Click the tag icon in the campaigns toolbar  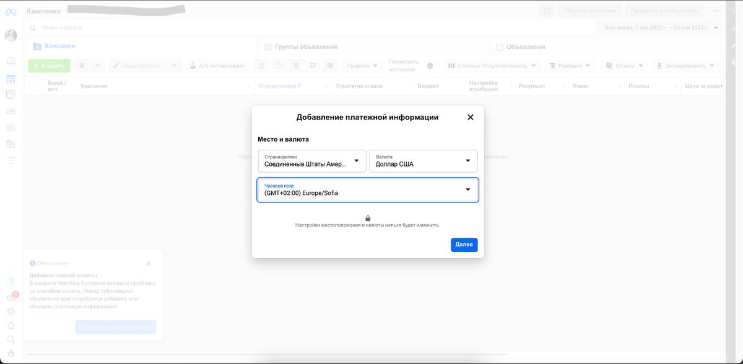click(330, 65)
